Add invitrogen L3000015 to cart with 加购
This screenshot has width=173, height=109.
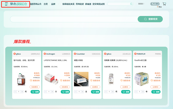[x=65, y=92]
